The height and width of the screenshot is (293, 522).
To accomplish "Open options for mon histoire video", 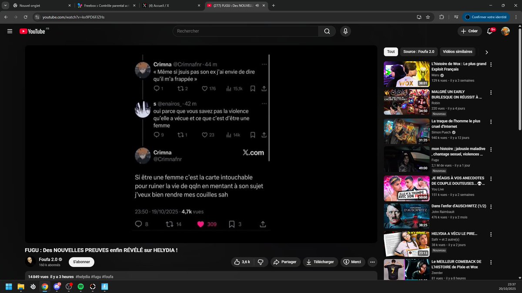I will 491,149.
